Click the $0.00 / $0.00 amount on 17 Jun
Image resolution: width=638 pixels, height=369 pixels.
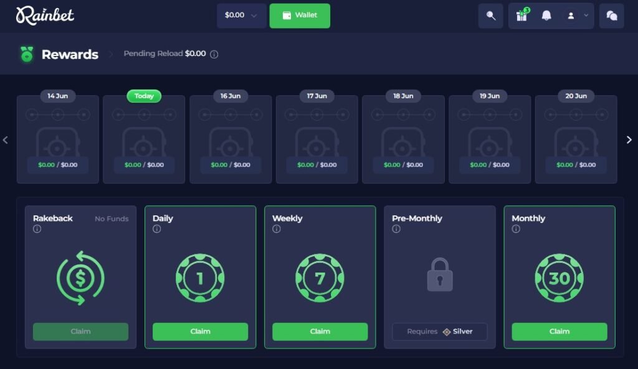pyautogui.click(x=317, y=165)
